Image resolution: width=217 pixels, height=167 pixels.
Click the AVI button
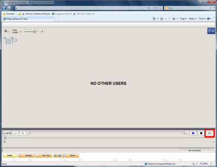coord(209,133)
